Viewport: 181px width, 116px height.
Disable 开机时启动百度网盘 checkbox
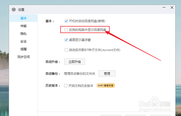tap(66, 21)
